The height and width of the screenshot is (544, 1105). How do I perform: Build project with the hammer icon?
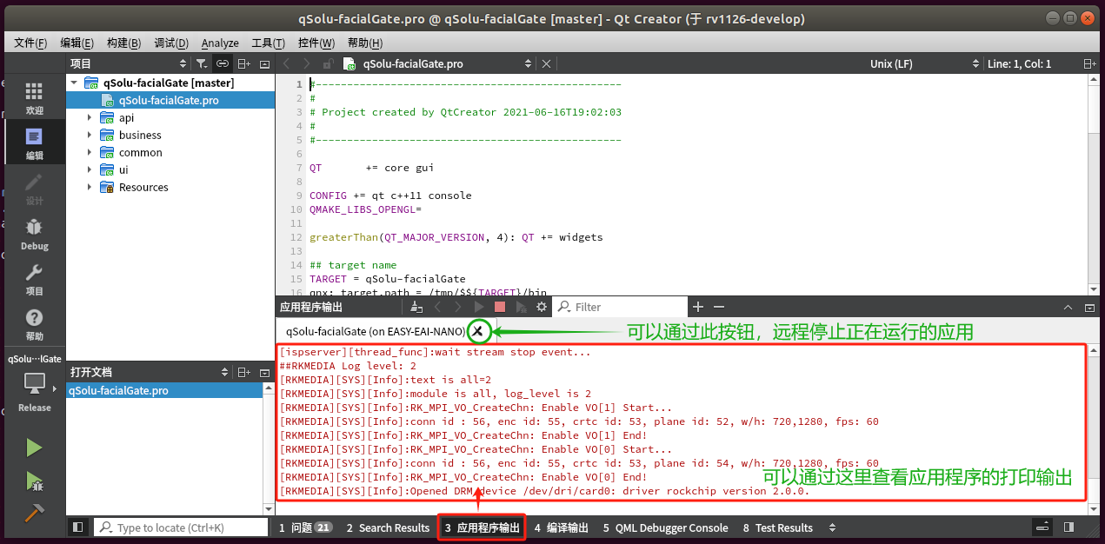34,513
